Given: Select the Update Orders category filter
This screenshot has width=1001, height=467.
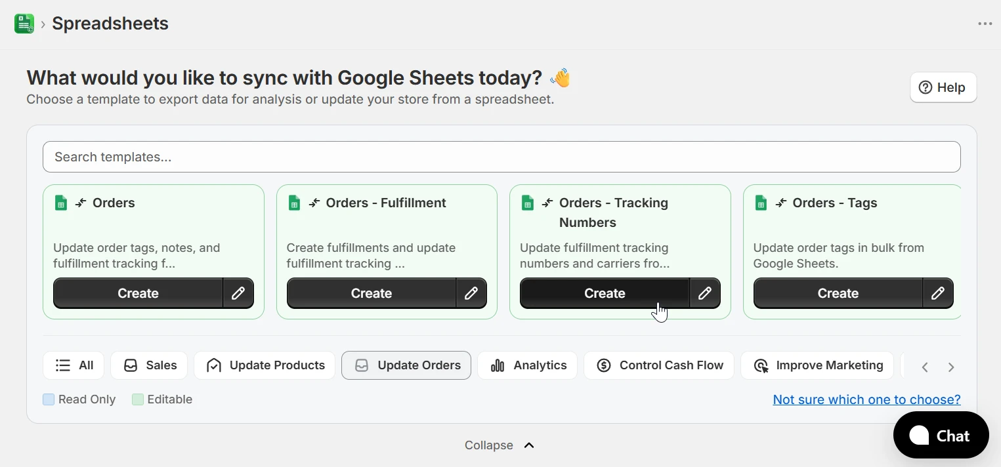Looking at the screenshot, I should (406, 365).
